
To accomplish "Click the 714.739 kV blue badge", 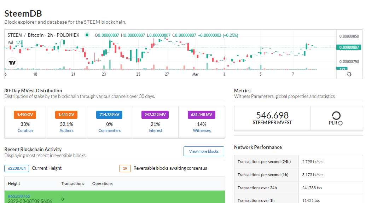I will (x=109, y=115).
